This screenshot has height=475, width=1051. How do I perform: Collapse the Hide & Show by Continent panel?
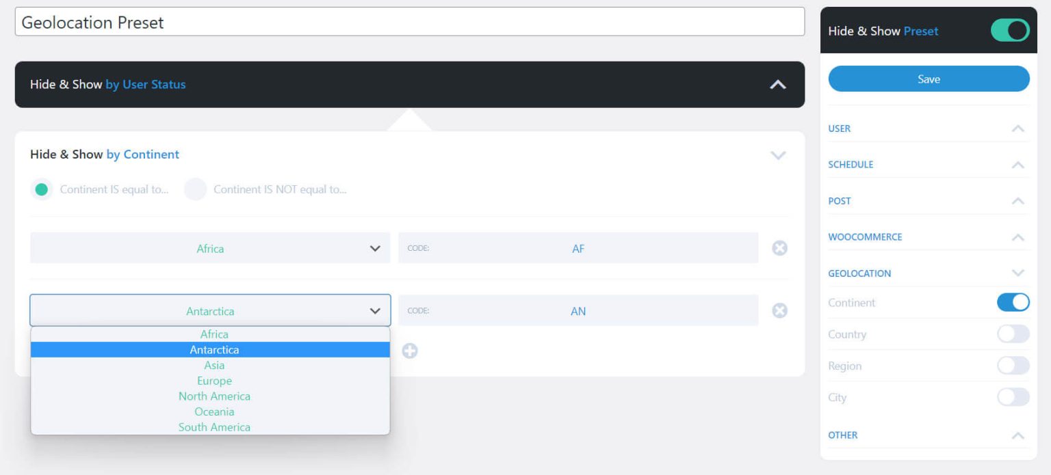click(x=777, y=155)
